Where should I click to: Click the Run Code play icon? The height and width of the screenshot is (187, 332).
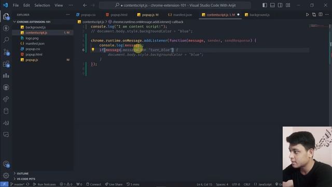307,15
